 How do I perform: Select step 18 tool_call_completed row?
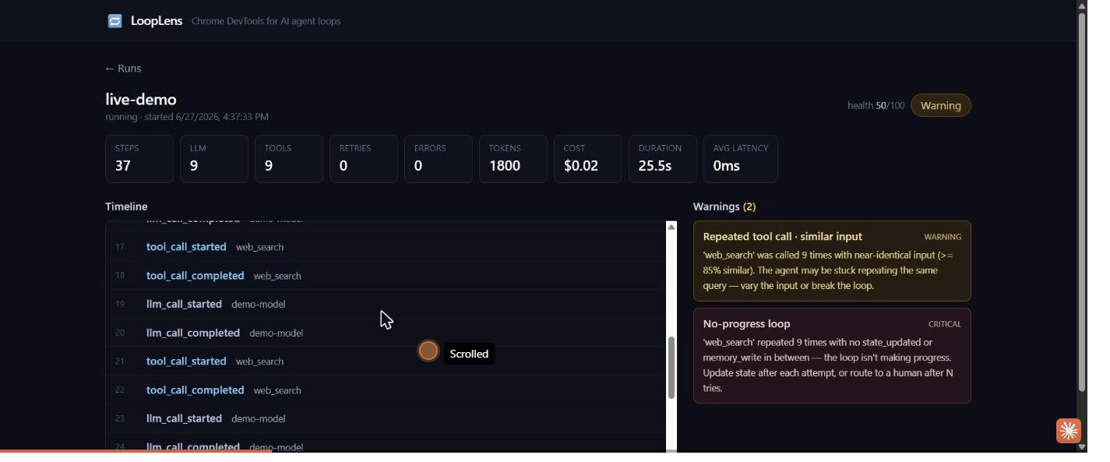click(386, 276)
